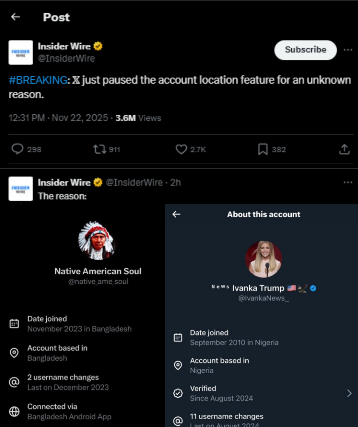Select the Ivanka Trump news profile picture
The image size is (358, 427).
click(x=264, y=259)
